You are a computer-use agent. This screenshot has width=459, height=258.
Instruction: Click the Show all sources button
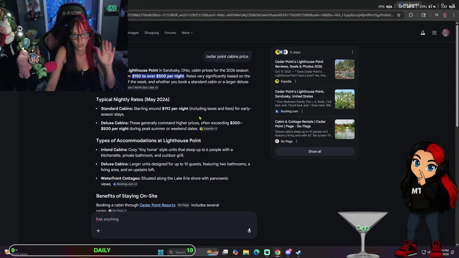click(x=314, y=151)
